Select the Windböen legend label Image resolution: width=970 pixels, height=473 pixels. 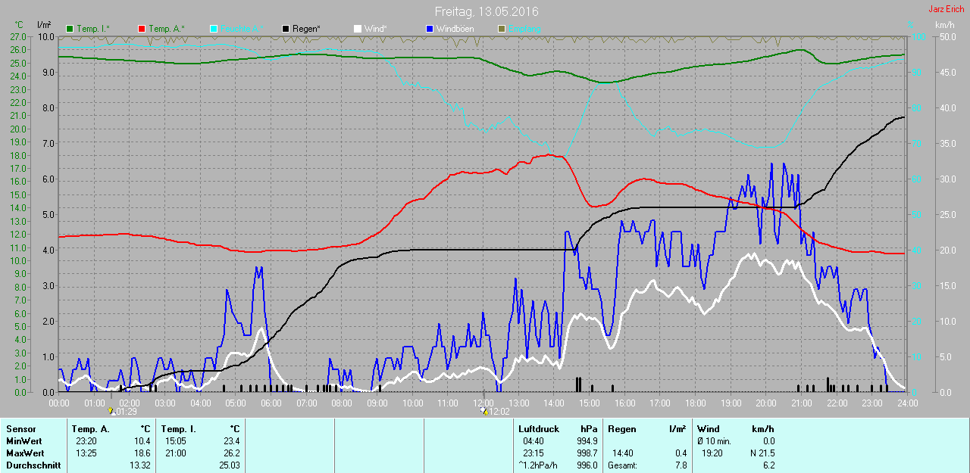point(455,29)
